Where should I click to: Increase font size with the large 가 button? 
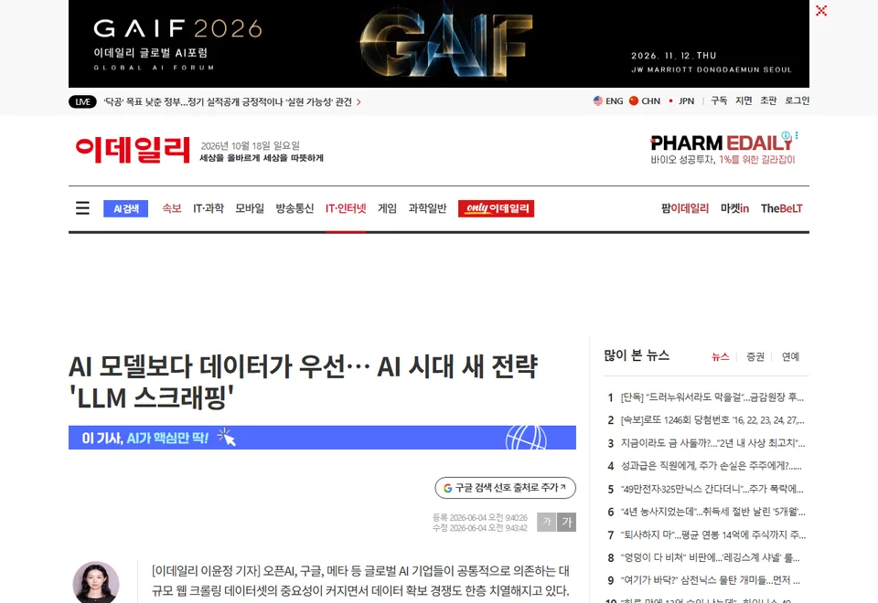click(x=567, y=522)
